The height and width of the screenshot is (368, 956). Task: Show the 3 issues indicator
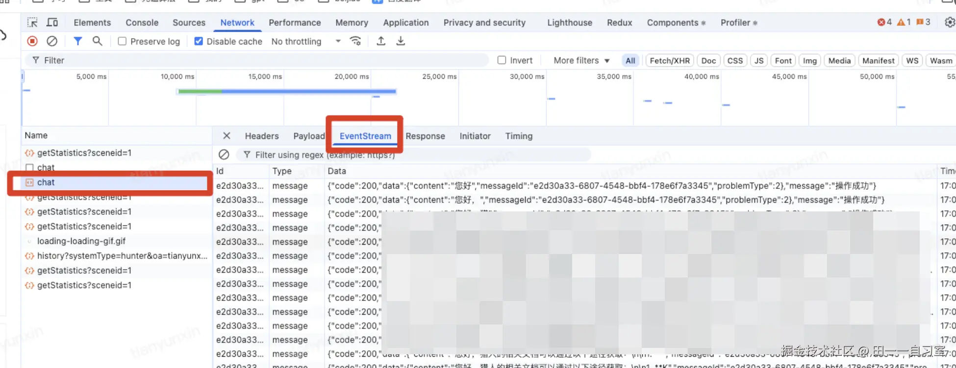coord(923,22)
